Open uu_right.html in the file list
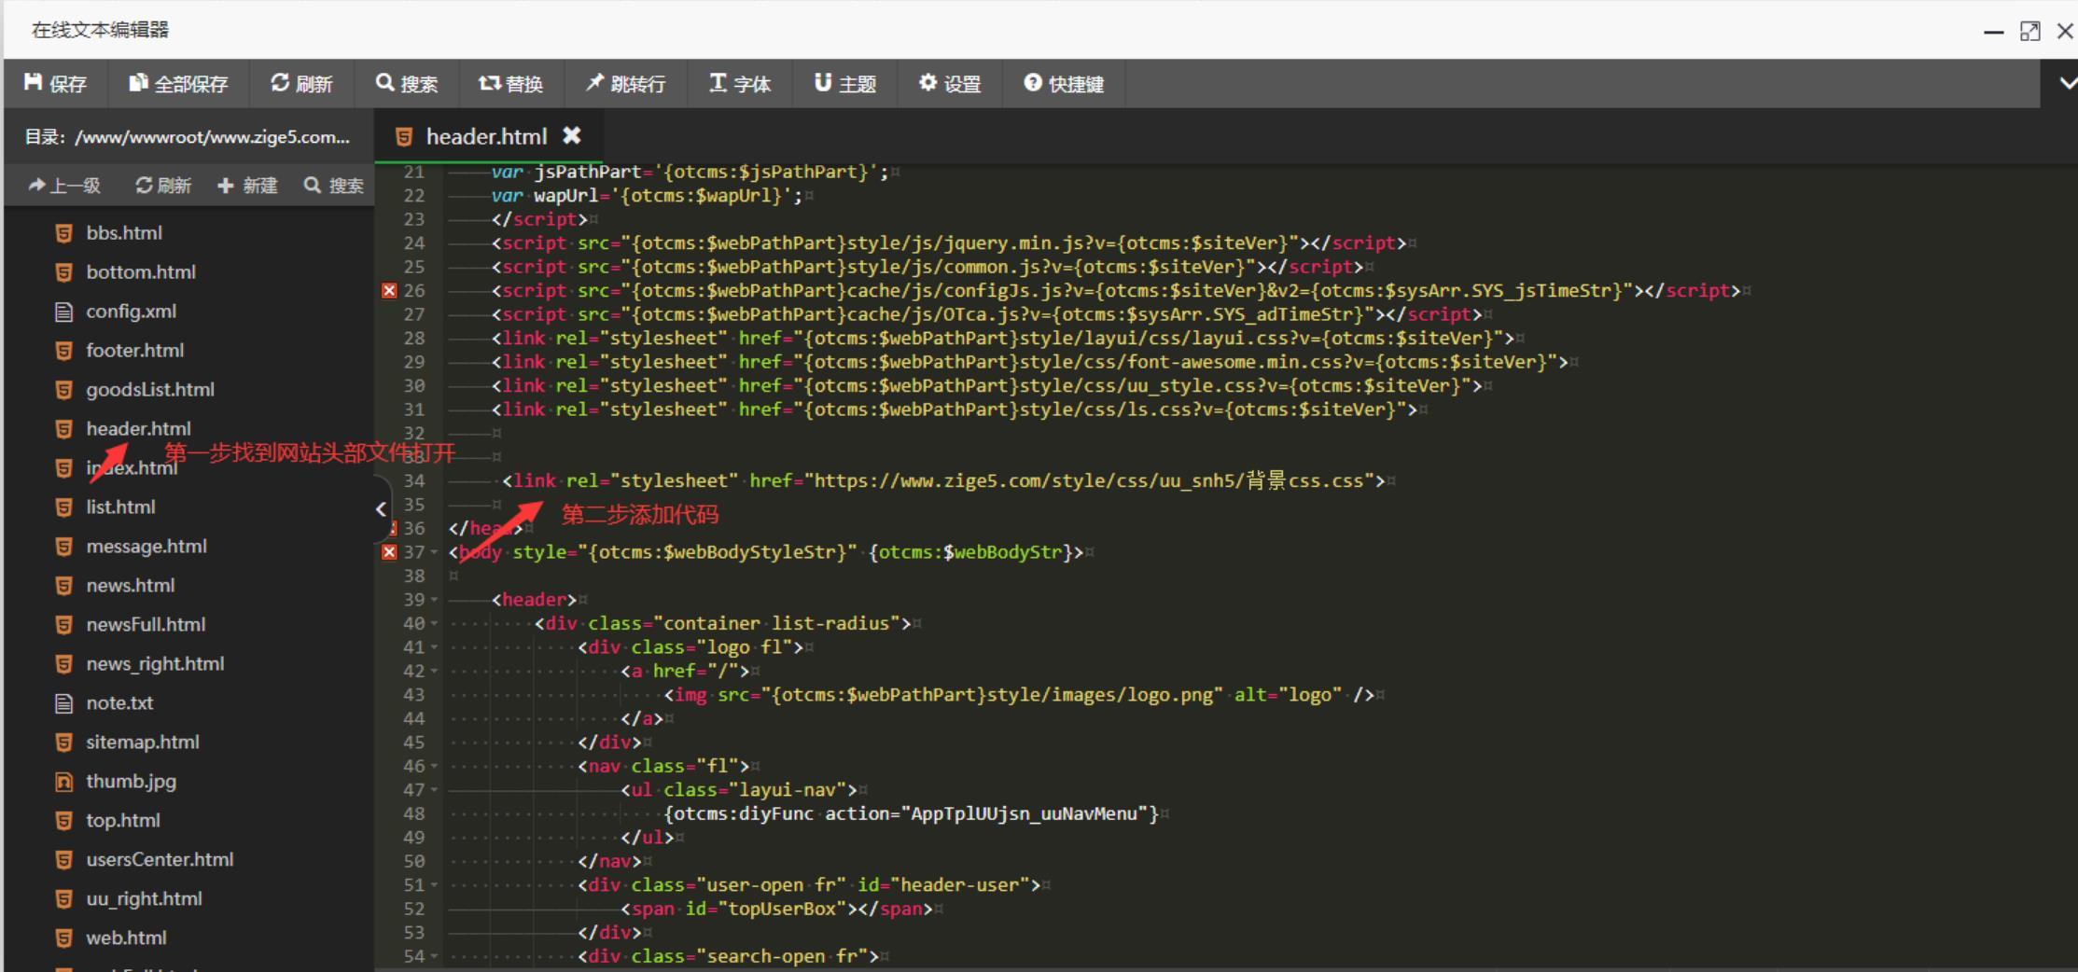2078x972 pixels. coord(144,898)
